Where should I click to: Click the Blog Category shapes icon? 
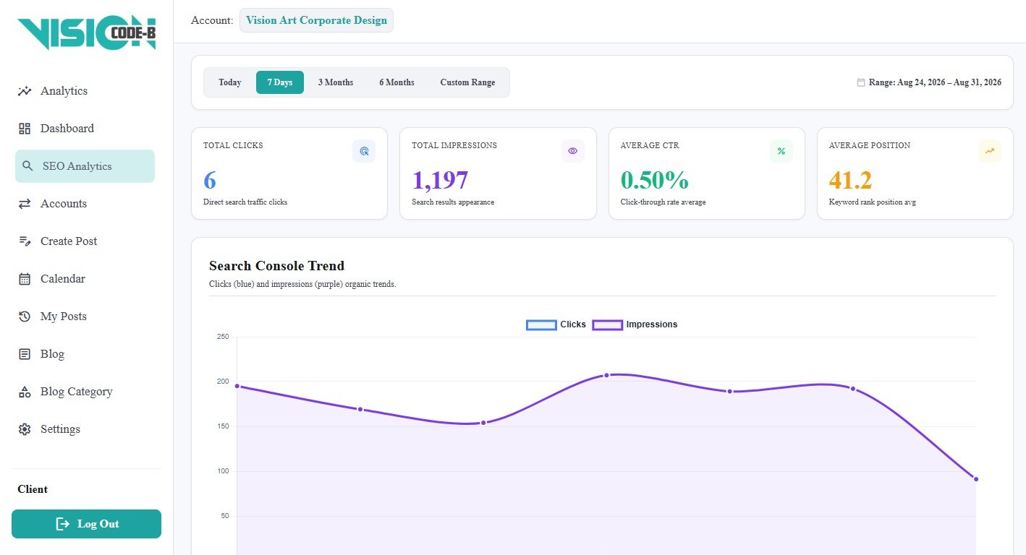tap(25, 392)
